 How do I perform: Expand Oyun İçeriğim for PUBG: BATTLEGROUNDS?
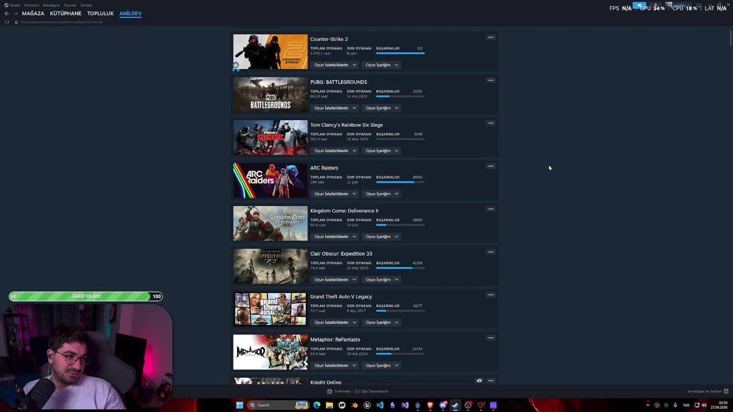pyautogui.click(x=382, y=108)
